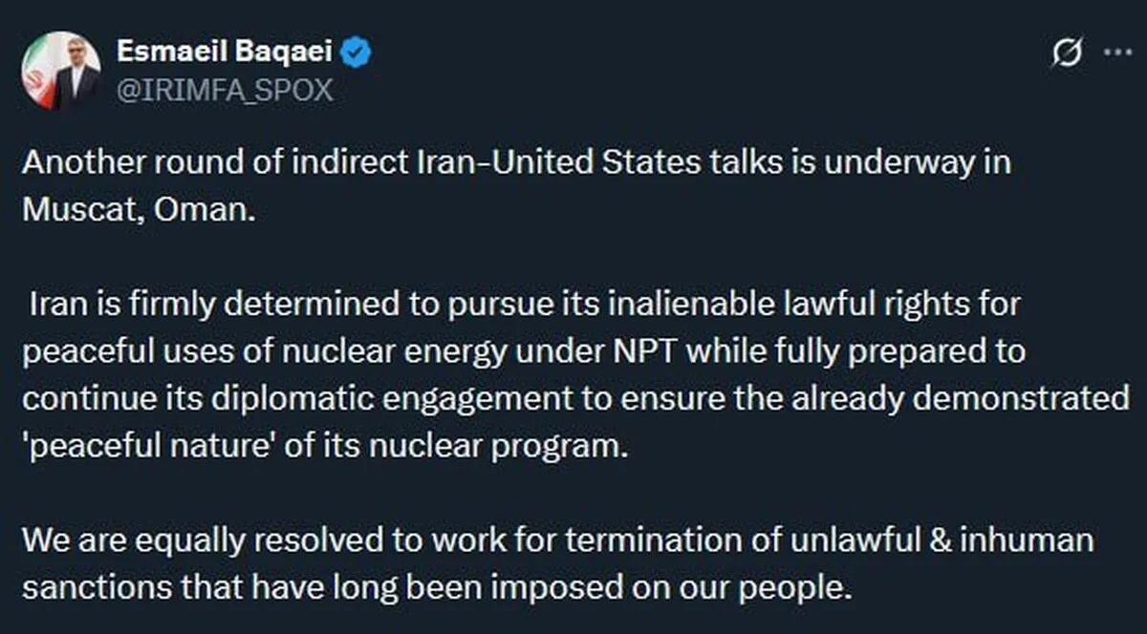Open the Grok explain-post icon
1147x634 pixels.
(x=1066, y=55)
